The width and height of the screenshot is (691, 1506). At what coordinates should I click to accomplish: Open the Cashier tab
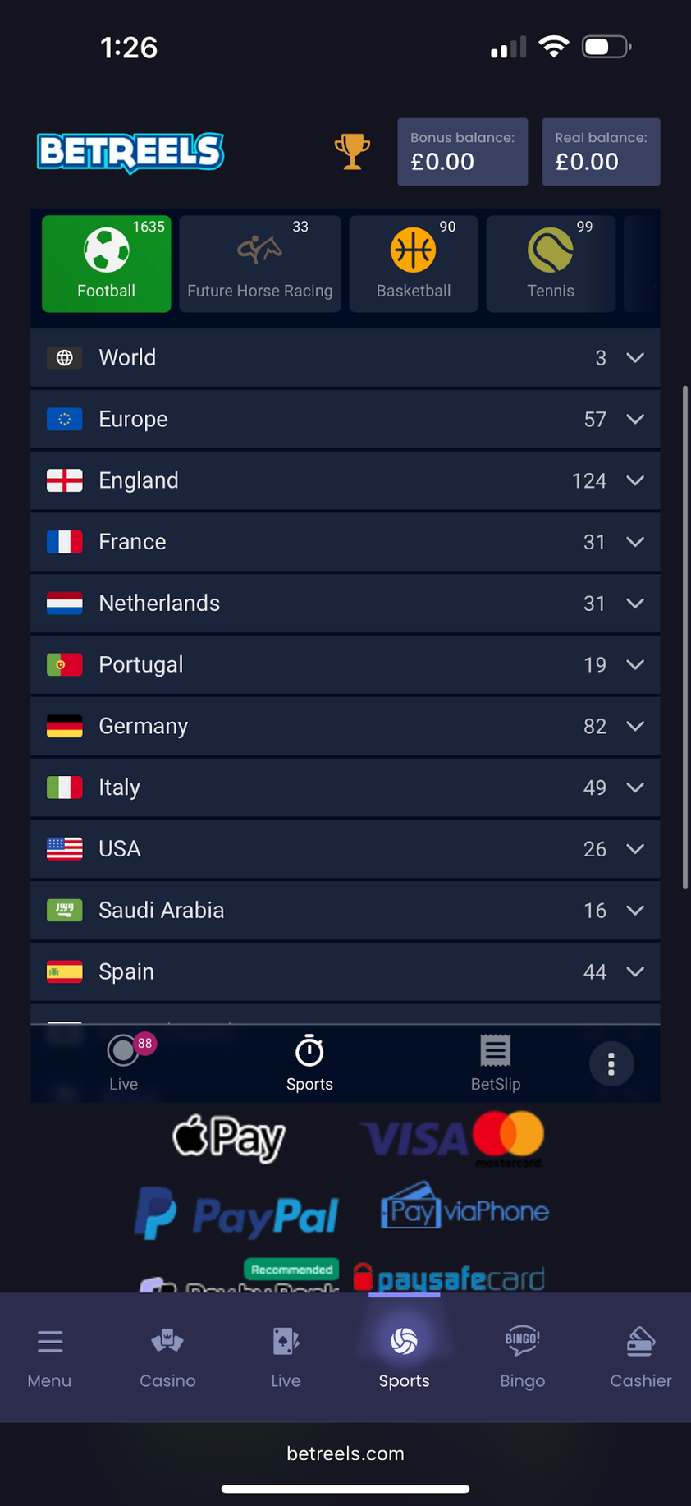(640, 1357)
